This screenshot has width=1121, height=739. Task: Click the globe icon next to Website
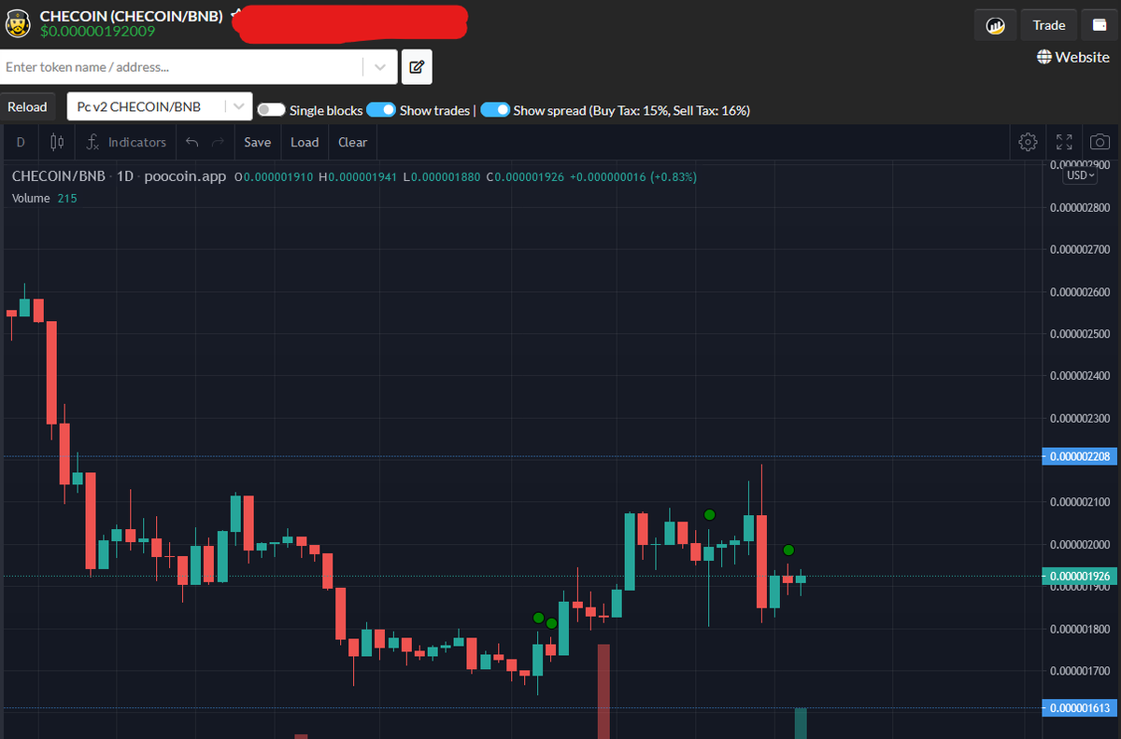pos(1044,57)
